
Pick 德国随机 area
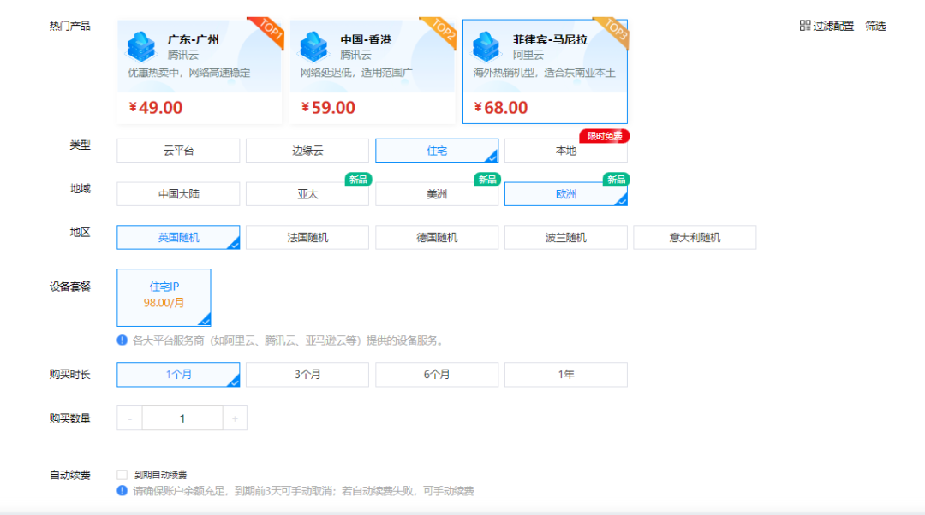click(x=437, y=238)
